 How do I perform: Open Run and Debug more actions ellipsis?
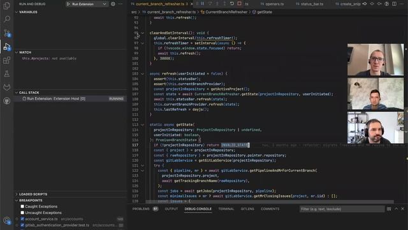120,4
